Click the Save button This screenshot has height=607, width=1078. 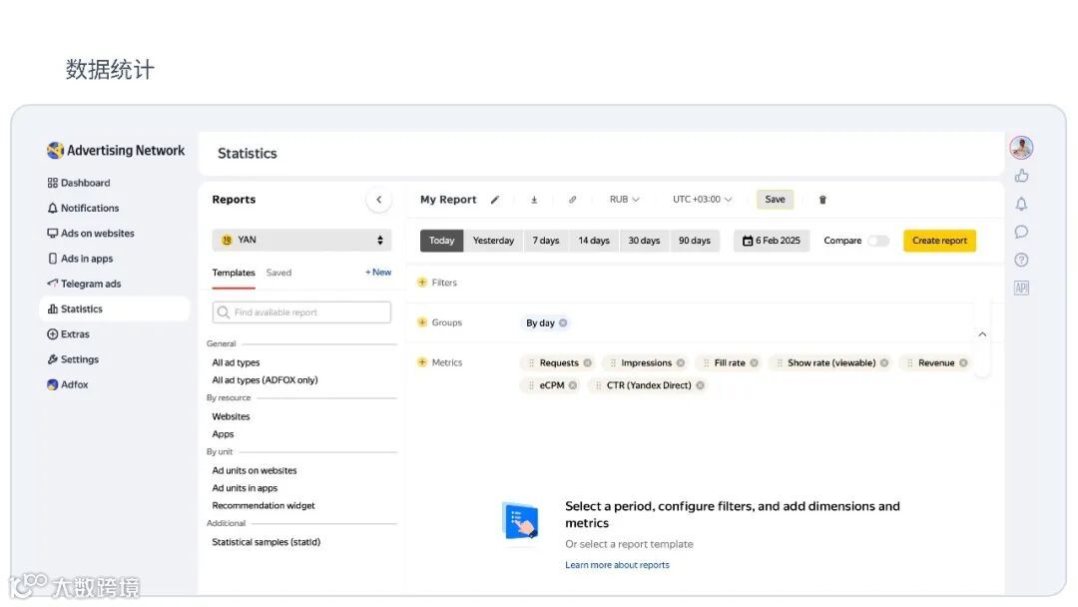pos(775,200)
